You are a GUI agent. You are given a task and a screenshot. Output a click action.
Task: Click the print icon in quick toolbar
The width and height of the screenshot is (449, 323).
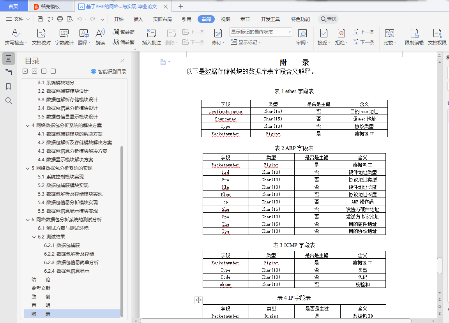point(60,19)
